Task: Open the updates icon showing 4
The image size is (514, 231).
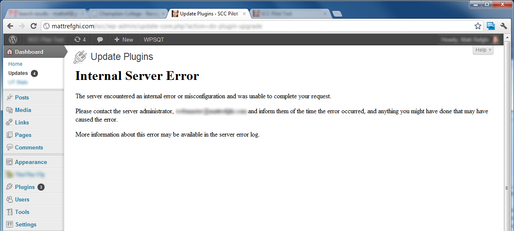Action: [x=80, y=40]
